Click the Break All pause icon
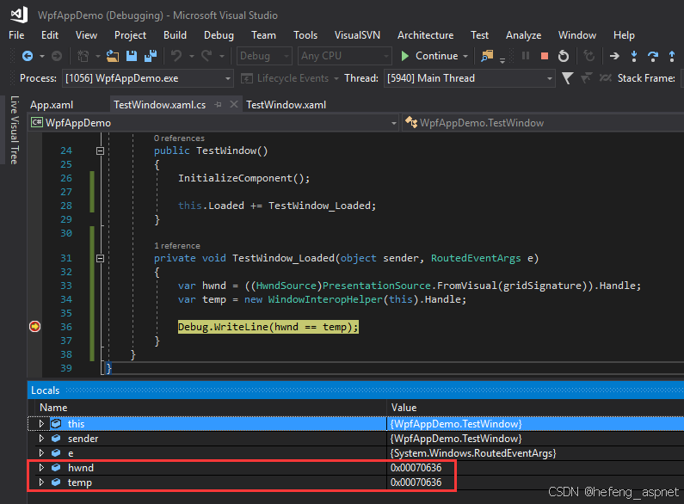The height and width of the screenshot is (504, 684). pos(526,56)
